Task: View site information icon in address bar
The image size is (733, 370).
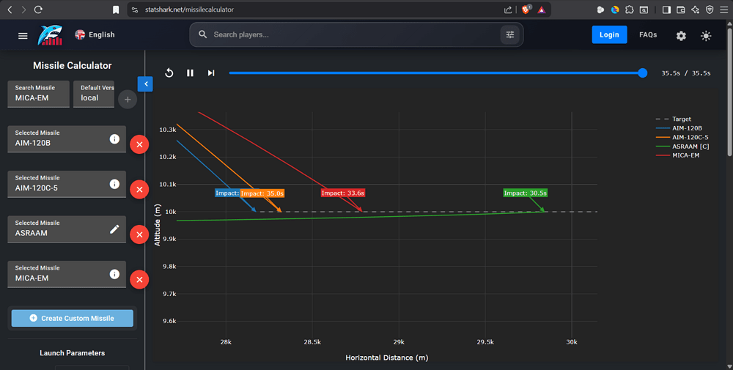Action: point(135,10)
